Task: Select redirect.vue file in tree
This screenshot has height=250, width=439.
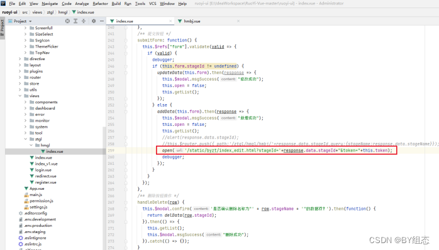Action: 46,176
